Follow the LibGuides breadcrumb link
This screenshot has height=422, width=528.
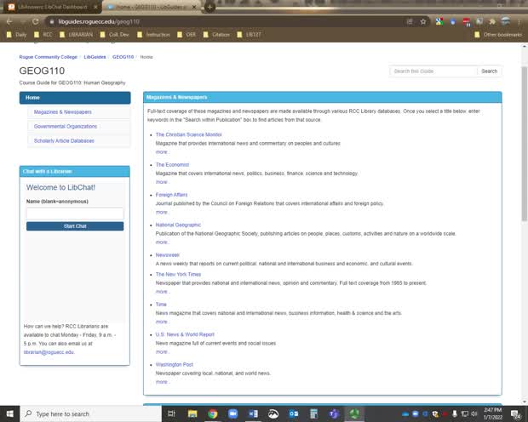(95, 57)
